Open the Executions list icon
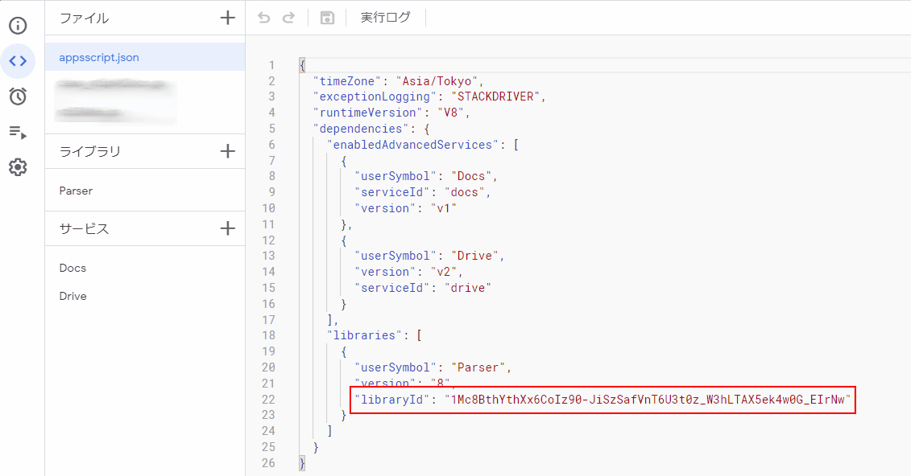This screenshot has height=476, width=911. coord(18,132)
